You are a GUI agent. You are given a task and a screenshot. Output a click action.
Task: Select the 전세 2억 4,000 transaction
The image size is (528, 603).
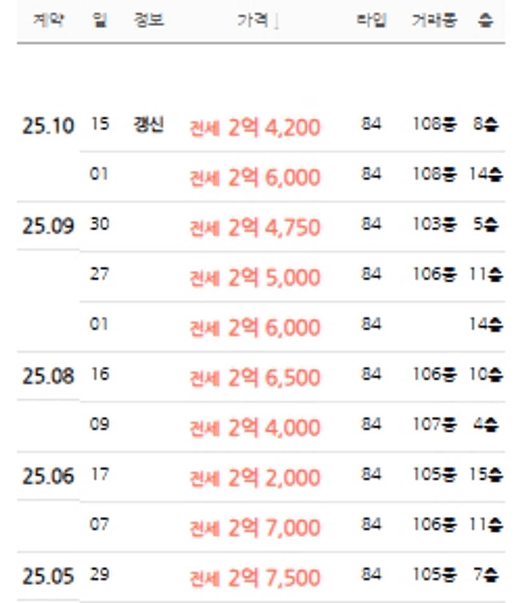click(x=254, y=428)
